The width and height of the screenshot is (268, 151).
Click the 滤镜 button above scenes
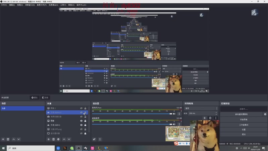click(x=45, y=98)
